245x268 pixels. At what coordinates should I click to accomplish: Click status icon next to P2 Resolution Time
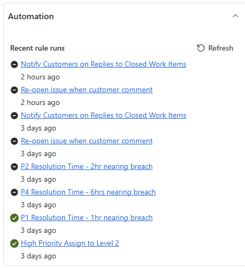click(14, 167)
